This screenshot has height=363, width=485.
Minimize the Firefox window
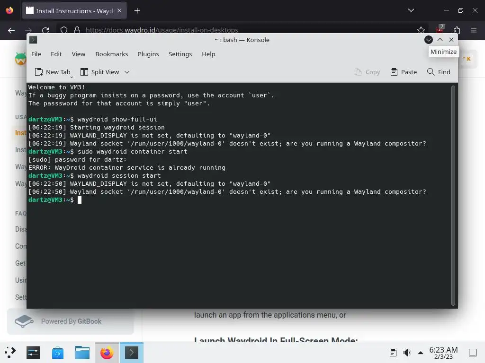click(446, 10)
